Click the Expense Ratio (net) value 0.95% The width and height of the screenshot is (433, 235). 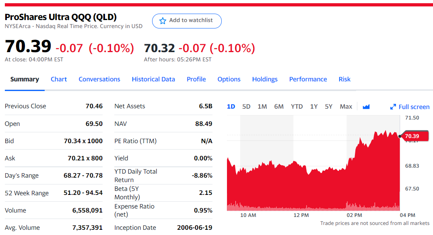203,210
